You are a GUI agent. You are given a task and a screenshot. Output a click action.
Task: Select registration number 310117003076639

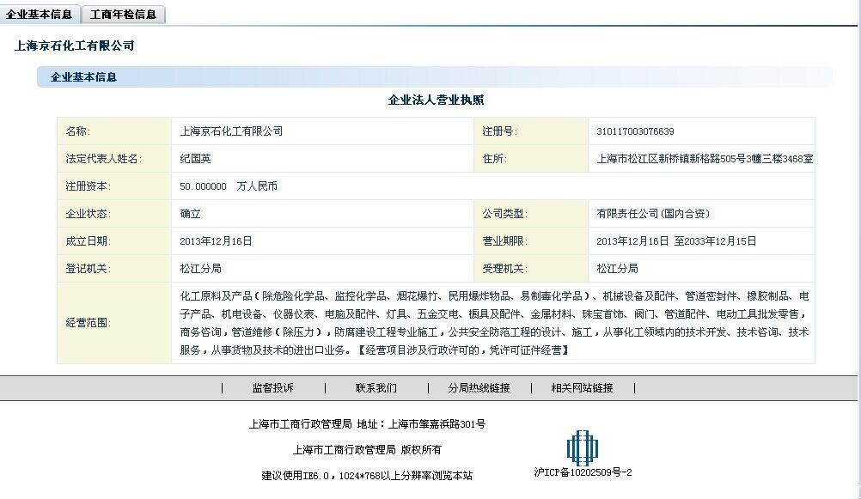635,131
